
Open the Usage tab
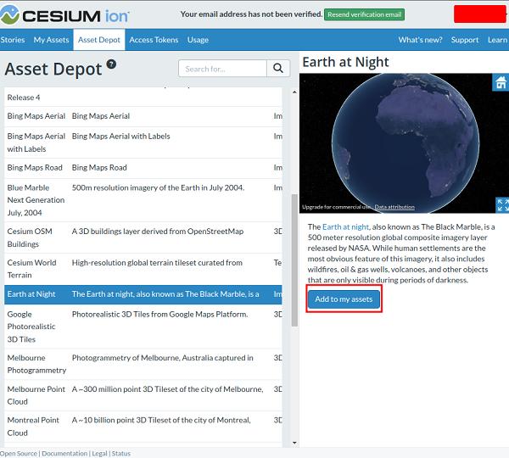click(198, 40)
